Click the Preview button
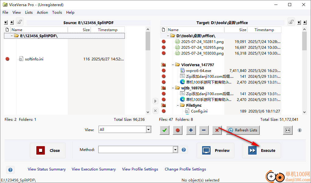This screenshot has height=183, width=311. [215, 150]
